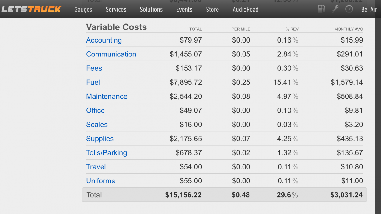View the Supplies cost breakdown
The height and width of the screenshot is (214, 381).
pos(100,139)
